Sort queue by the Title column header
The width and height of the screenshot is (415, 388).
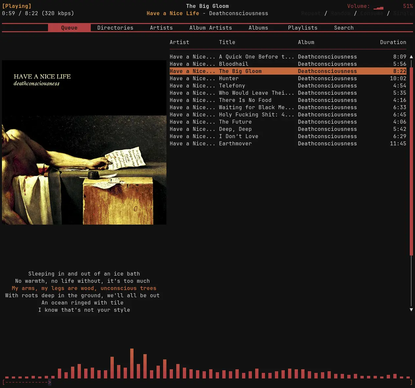(x=227, y=42)
